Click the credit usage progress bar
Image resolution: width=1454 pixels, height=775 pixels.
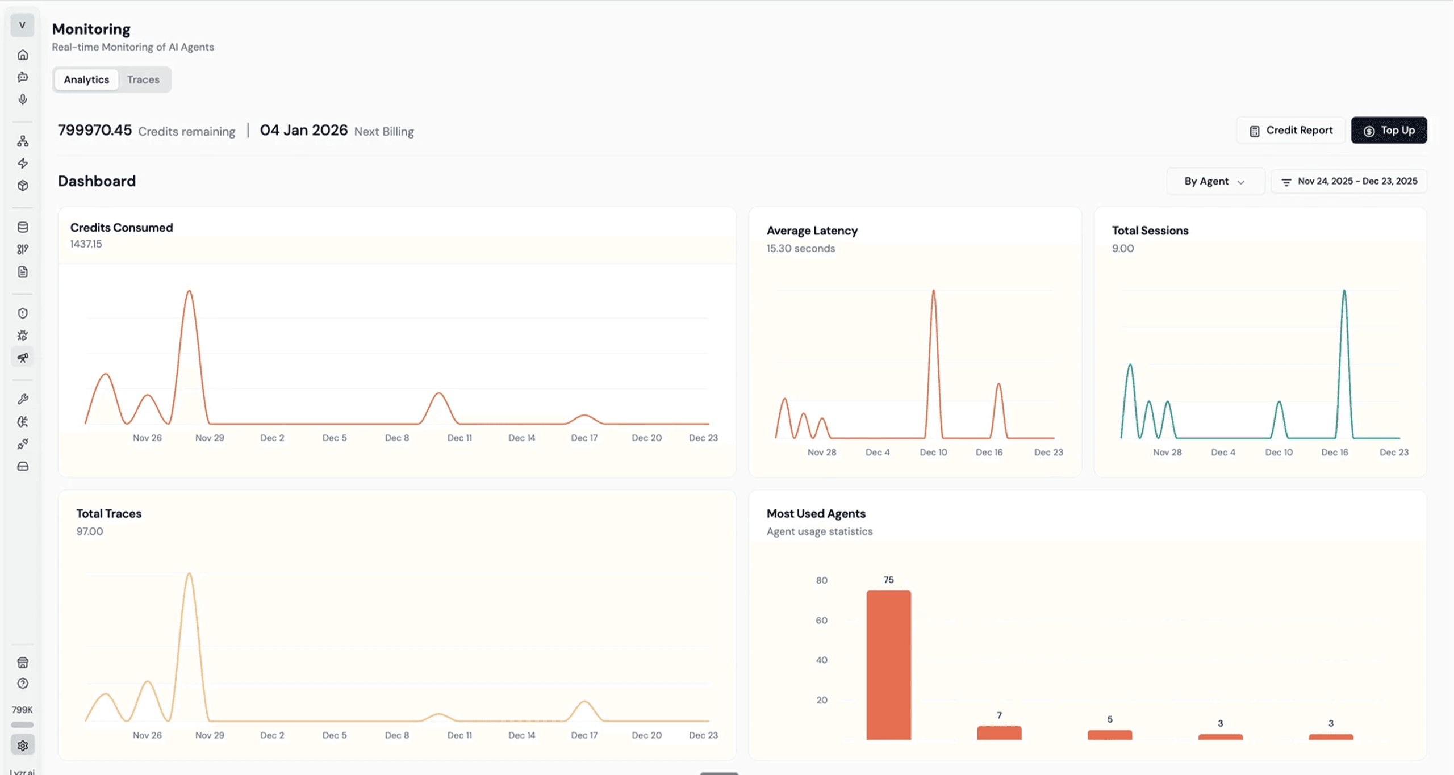pos(23,724)
